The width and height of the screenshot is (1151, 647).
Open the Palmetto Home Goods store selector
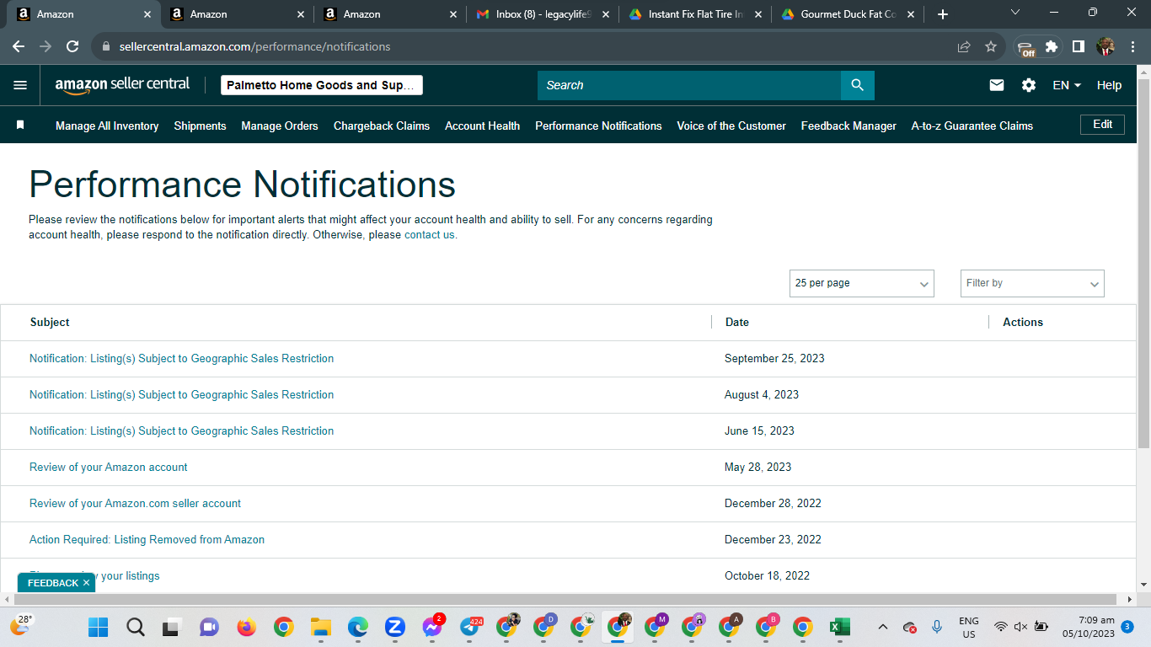coord(321,85)
